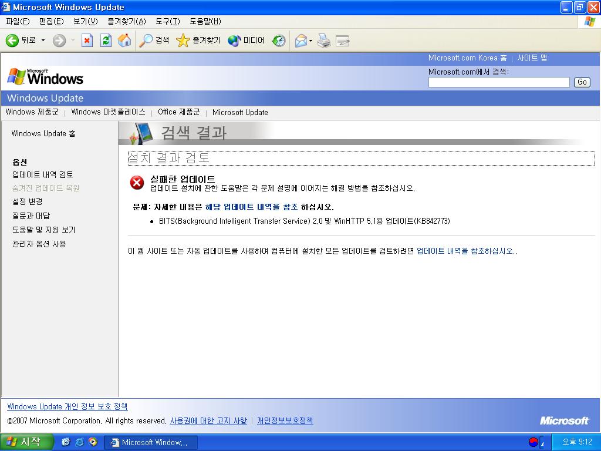Open the 시작 Start button
Image resolution: width=601 pixels, height=451 pixels.
click(x=26, y=442)
